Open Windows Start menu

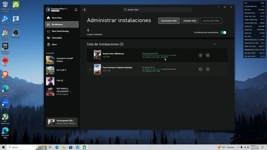pyautogui.click(x=3, y=147)
